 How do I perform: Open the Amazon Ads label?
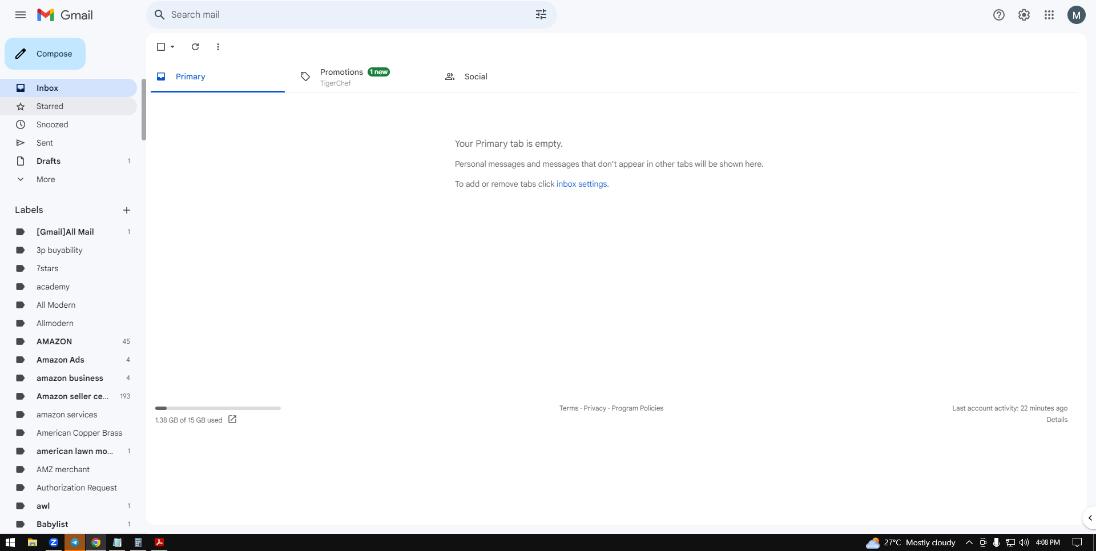click(68, 360)
